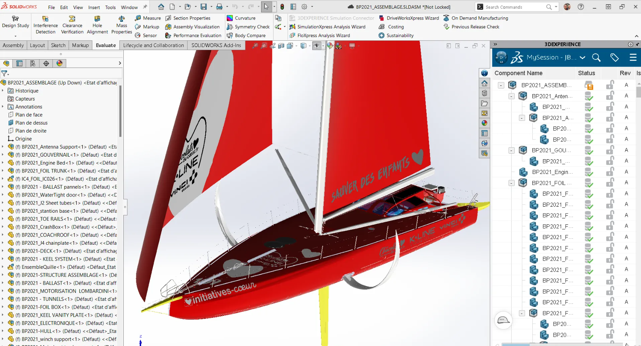Open the DisplayManager appearance sphere tab
641x346 pixels.
click(60, 63)
